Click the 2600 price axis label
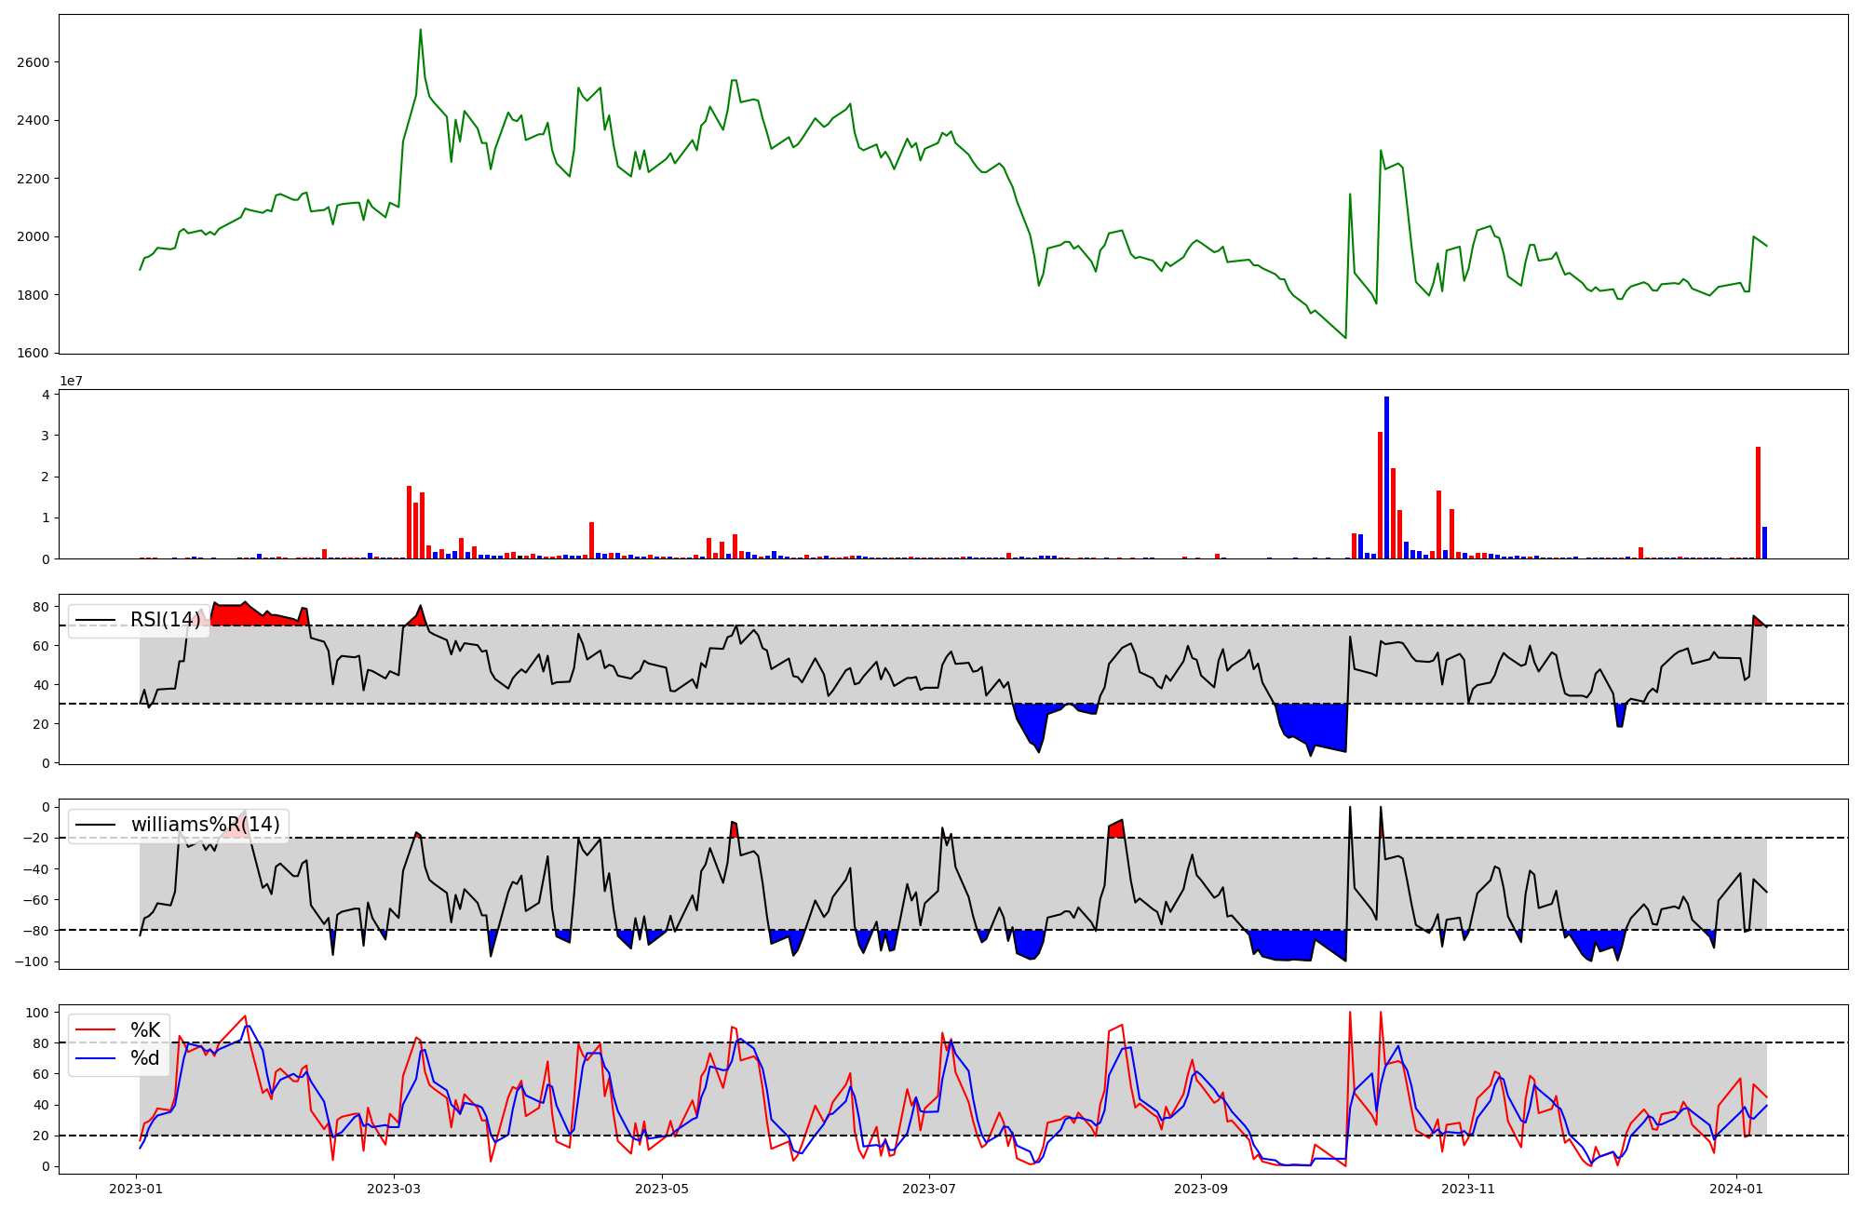The width and height of the screenshot is (1862, 1210). point(34,62)
